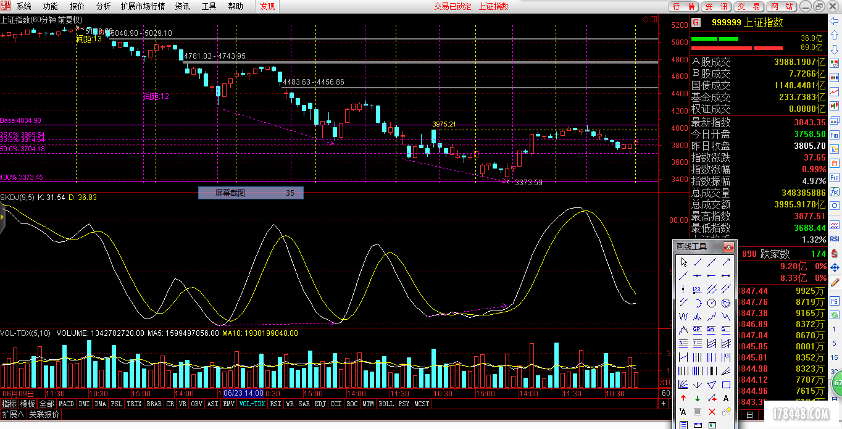Click the blue left arrow sidebar icon
842x429 pixels.
(835, 20)
